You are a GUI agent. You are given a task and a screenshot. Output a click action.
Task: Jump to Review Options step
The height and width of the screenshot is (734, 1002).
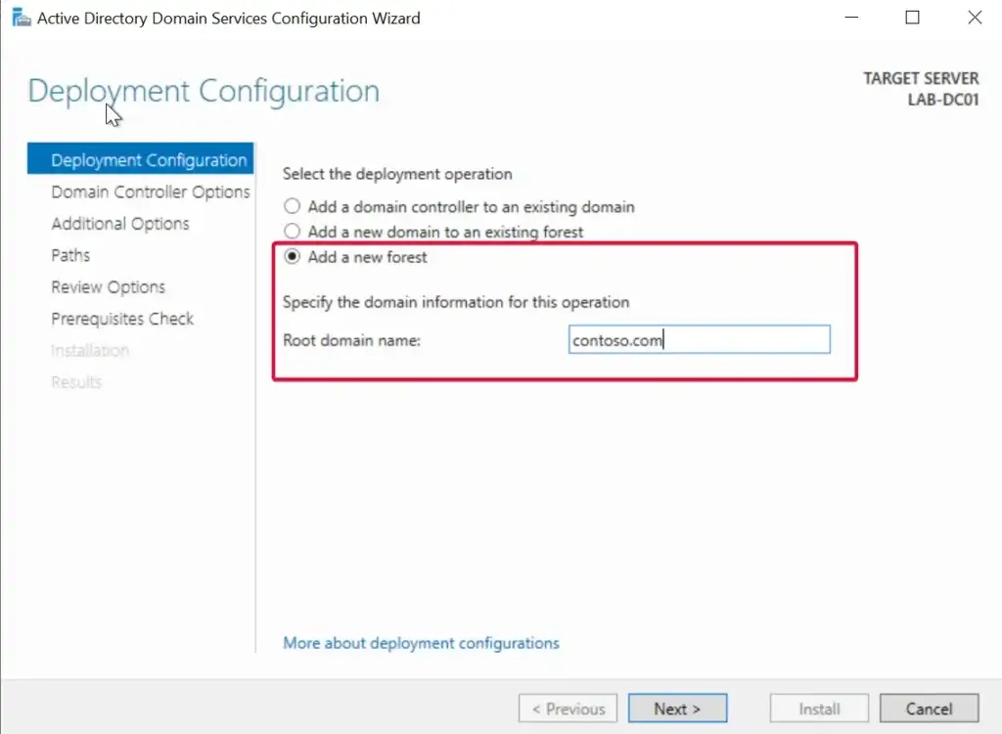click(x=108, y=287)
